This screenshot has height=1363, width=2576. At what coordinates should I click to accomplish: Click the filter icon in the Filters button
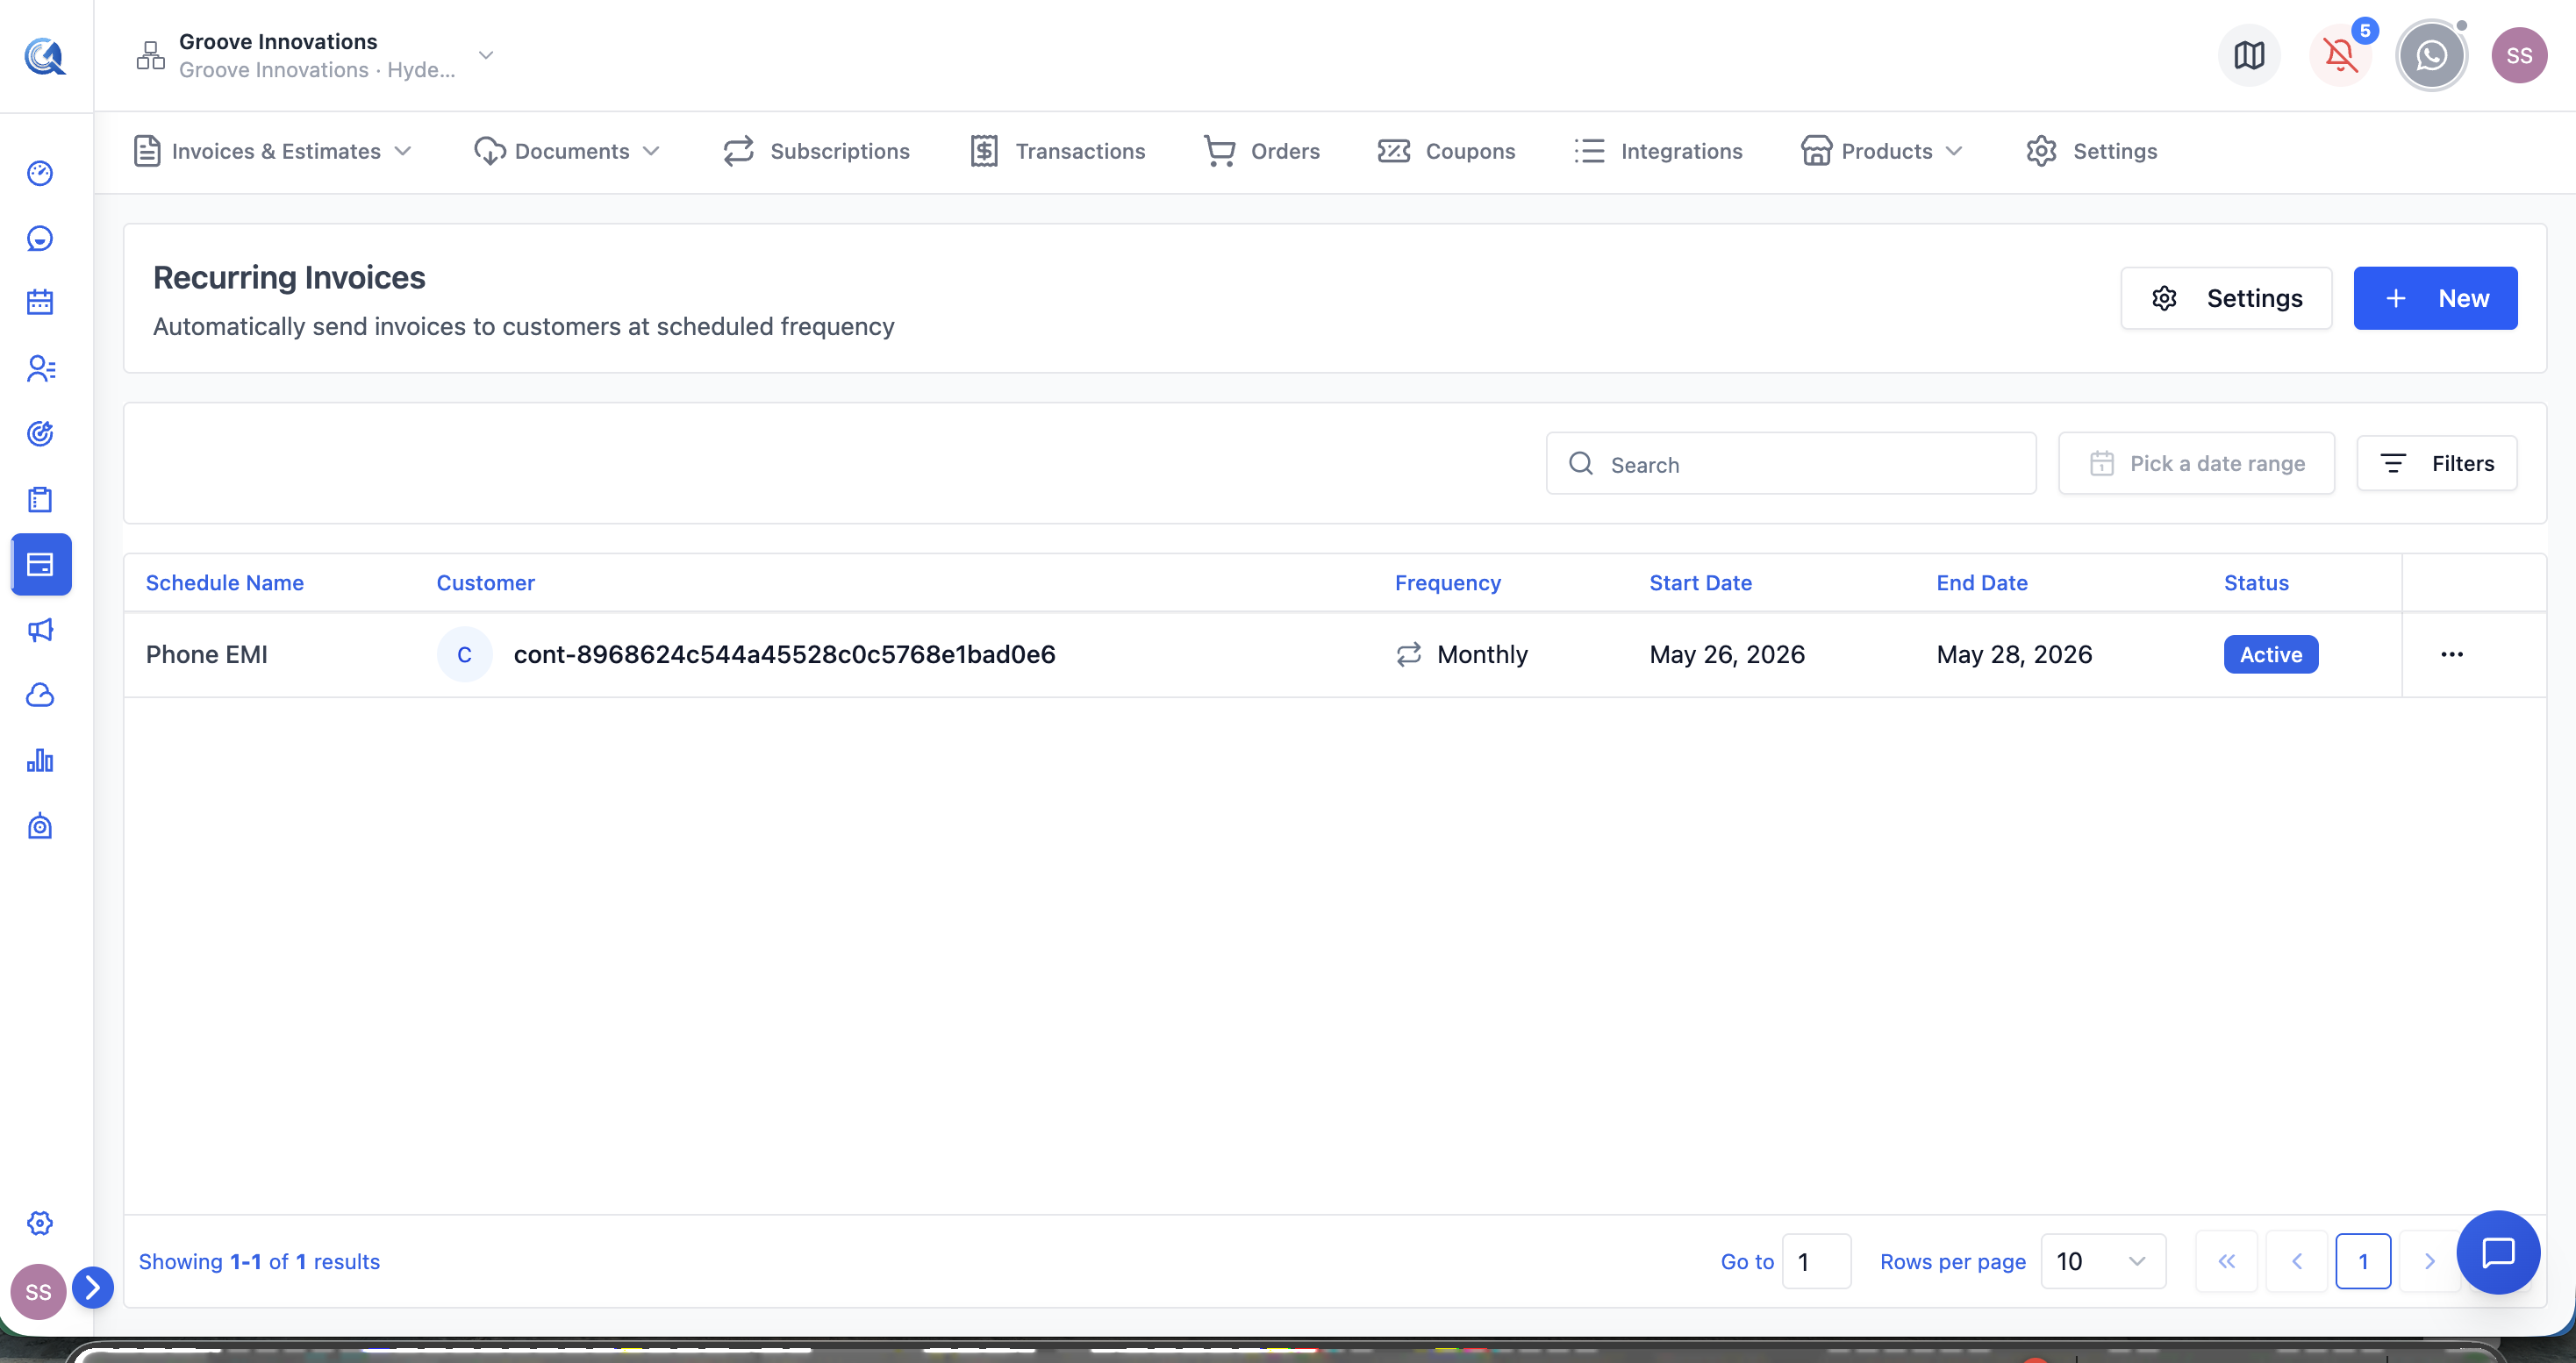(2393, 463)
